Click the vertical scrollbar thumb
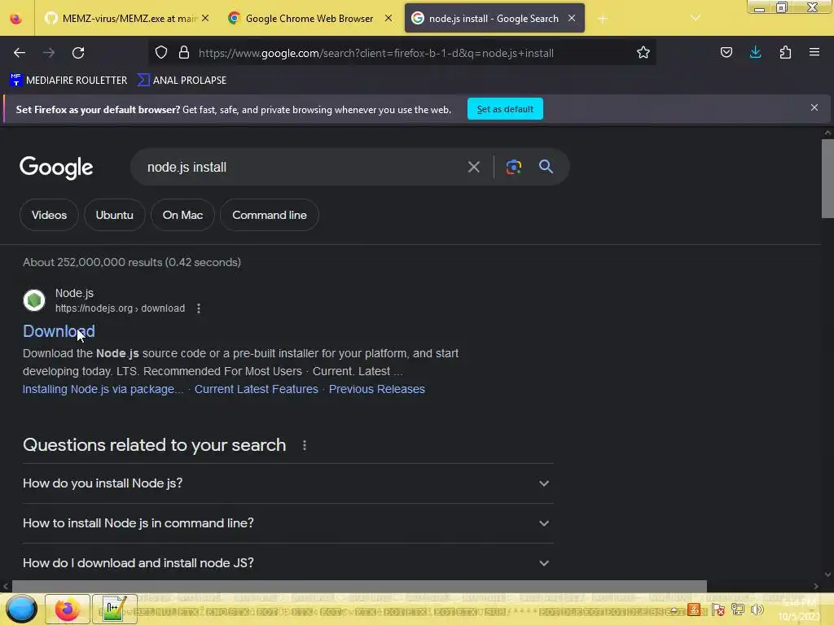 click(827, 178)
